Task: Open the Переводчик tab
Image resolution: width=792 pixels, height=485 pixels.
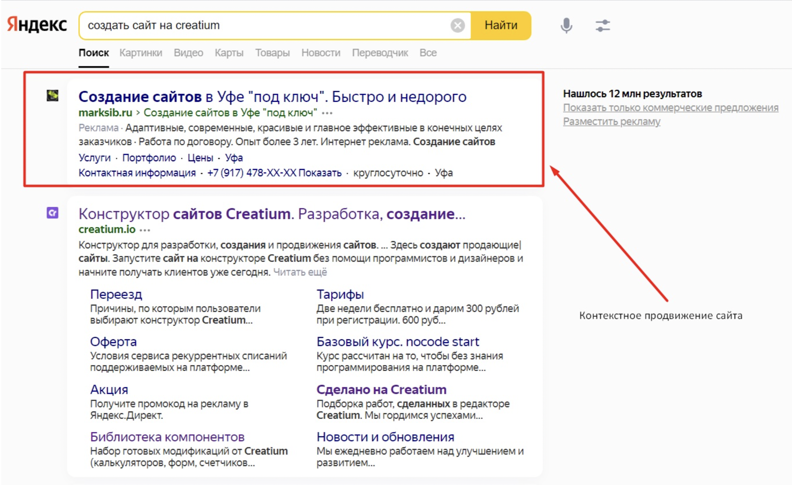Action: coord(380,53)
